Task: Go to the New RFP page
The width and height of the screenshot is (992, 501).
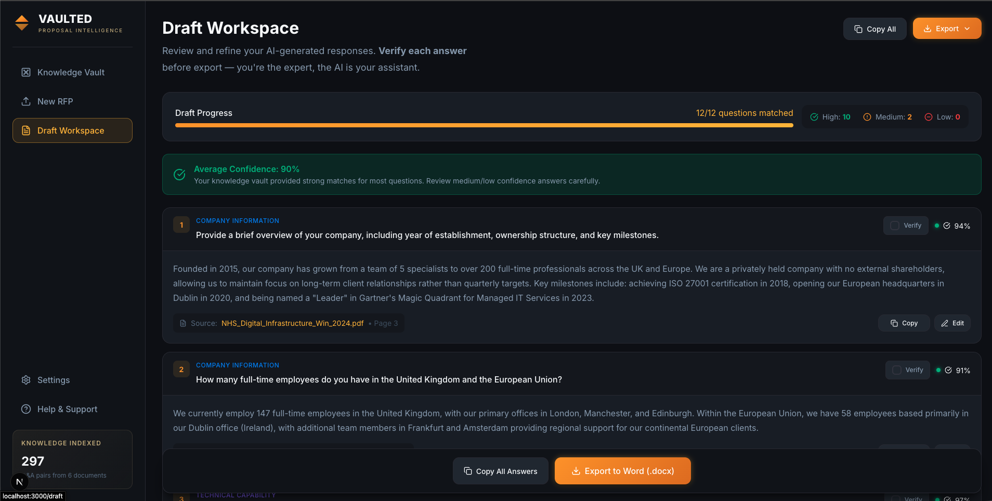Action: tap(55, 101)
